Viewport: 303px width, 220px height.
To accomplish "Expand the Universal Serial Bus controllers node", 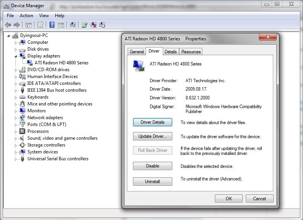I will 16,159.
